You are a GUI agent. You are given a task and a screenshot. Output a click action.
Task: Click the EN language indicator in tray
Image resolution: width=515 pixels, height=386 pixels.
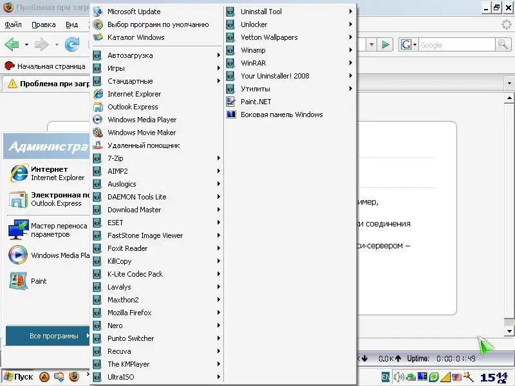[x=386, y=377]
